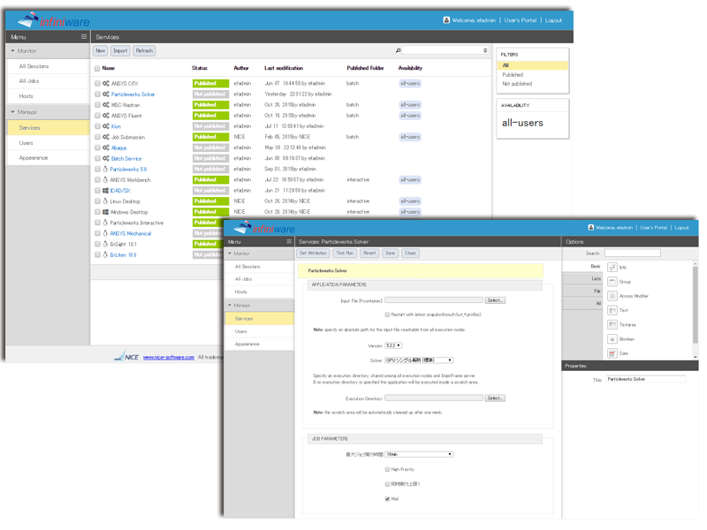Select the Text option icon
Viewport: 707px width, 530px height.
pos(612,310)
